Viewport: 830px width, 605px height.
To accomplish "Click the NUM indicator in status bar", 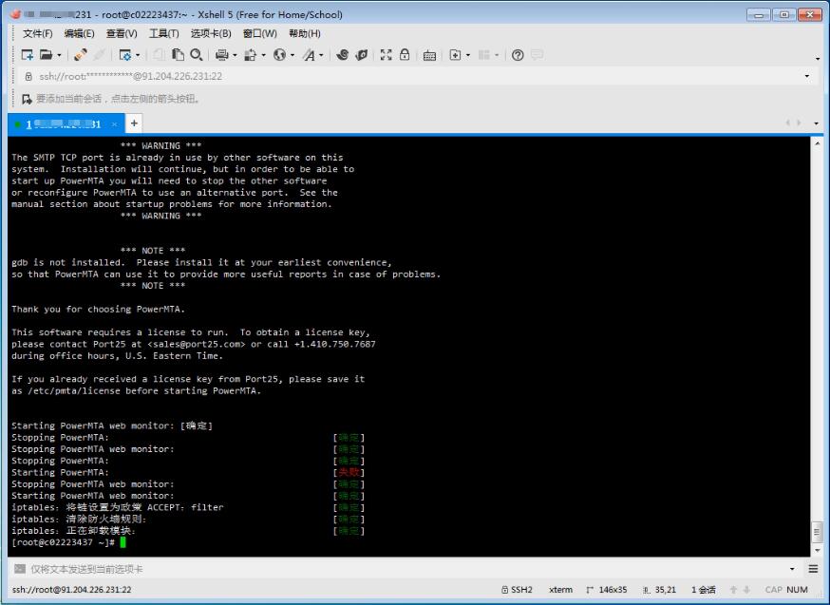I will coord(797,590).
